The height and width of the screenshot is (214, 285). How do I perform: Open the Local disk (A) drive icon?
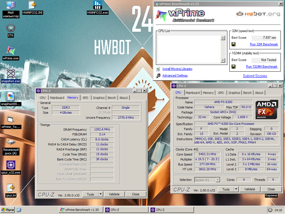pyautogui.click(x=11, y=147)
